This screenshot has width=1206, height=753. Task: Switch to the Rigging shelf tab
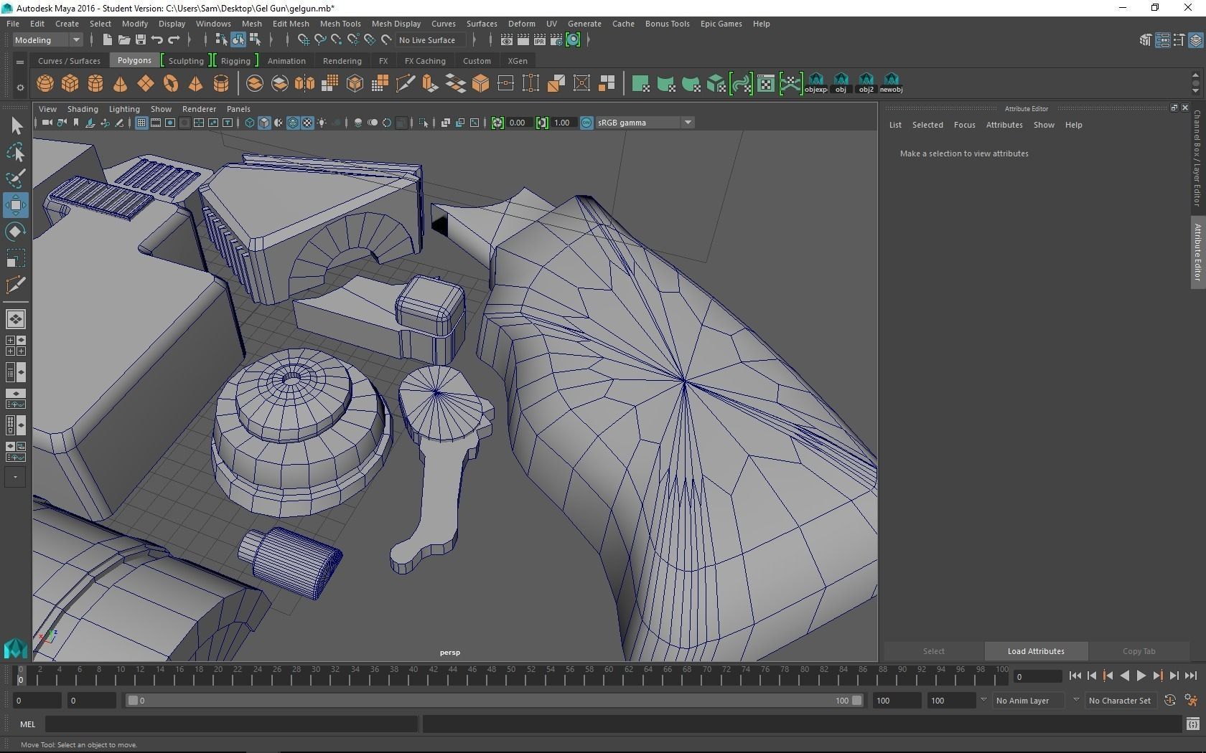(235, 61)
